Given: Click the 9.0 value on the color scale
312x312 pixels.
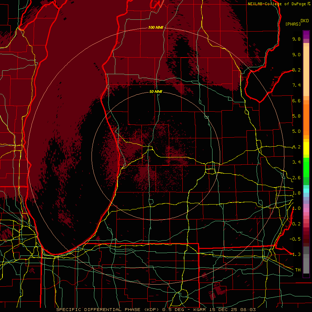Looking at the screenshot, I should tap(296, 54).
